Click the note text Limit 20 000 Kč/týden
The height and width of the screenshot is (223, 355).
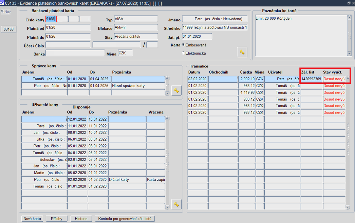pos(274,18)
